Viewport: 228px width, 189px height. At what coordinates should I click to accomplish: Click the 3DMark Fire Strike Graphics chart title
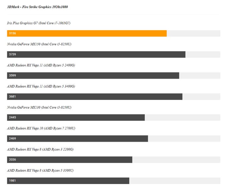(x=37, y=7)
